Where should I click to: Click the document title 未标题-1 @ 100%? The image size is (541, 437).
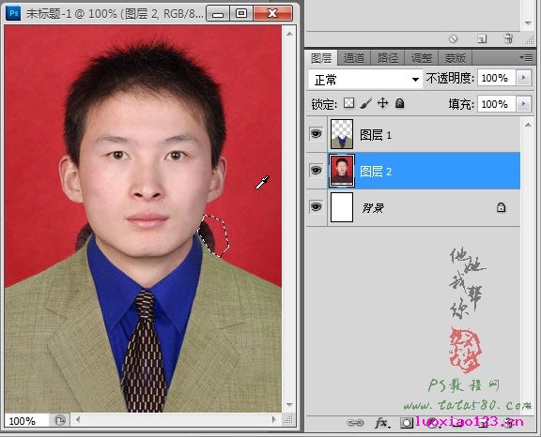[x=71, y=14]
